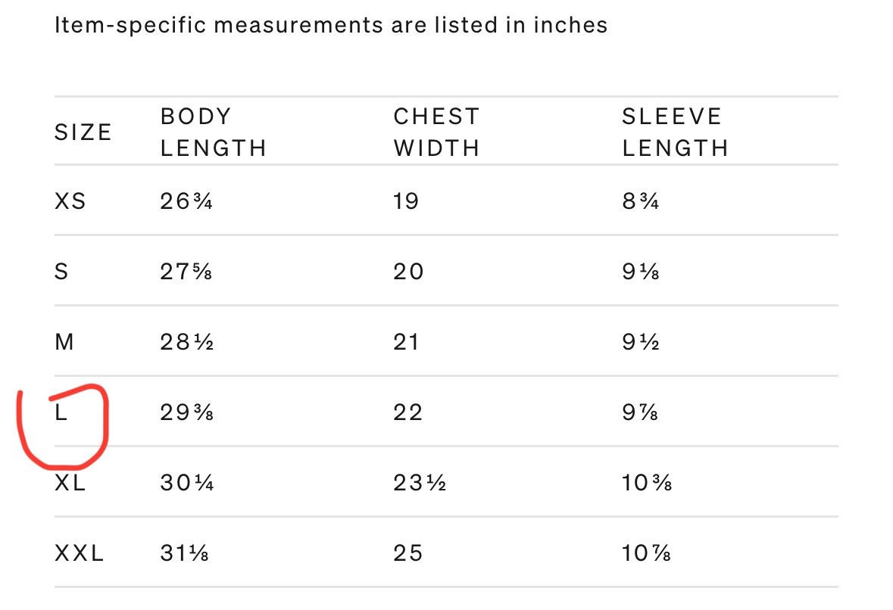The height and width of the screenshot is (610, 893).
Task: Click the L sleeve length 9⅞
Action: 640,412
